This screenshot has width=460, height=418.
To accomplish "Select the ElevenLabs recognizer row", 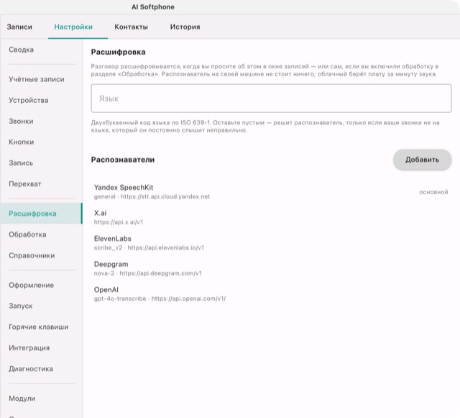I will [271, 242].
